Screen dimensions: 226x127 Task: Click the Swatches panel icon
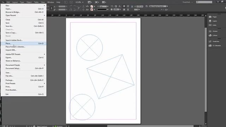pyautogui.click(x=210, y=42)
